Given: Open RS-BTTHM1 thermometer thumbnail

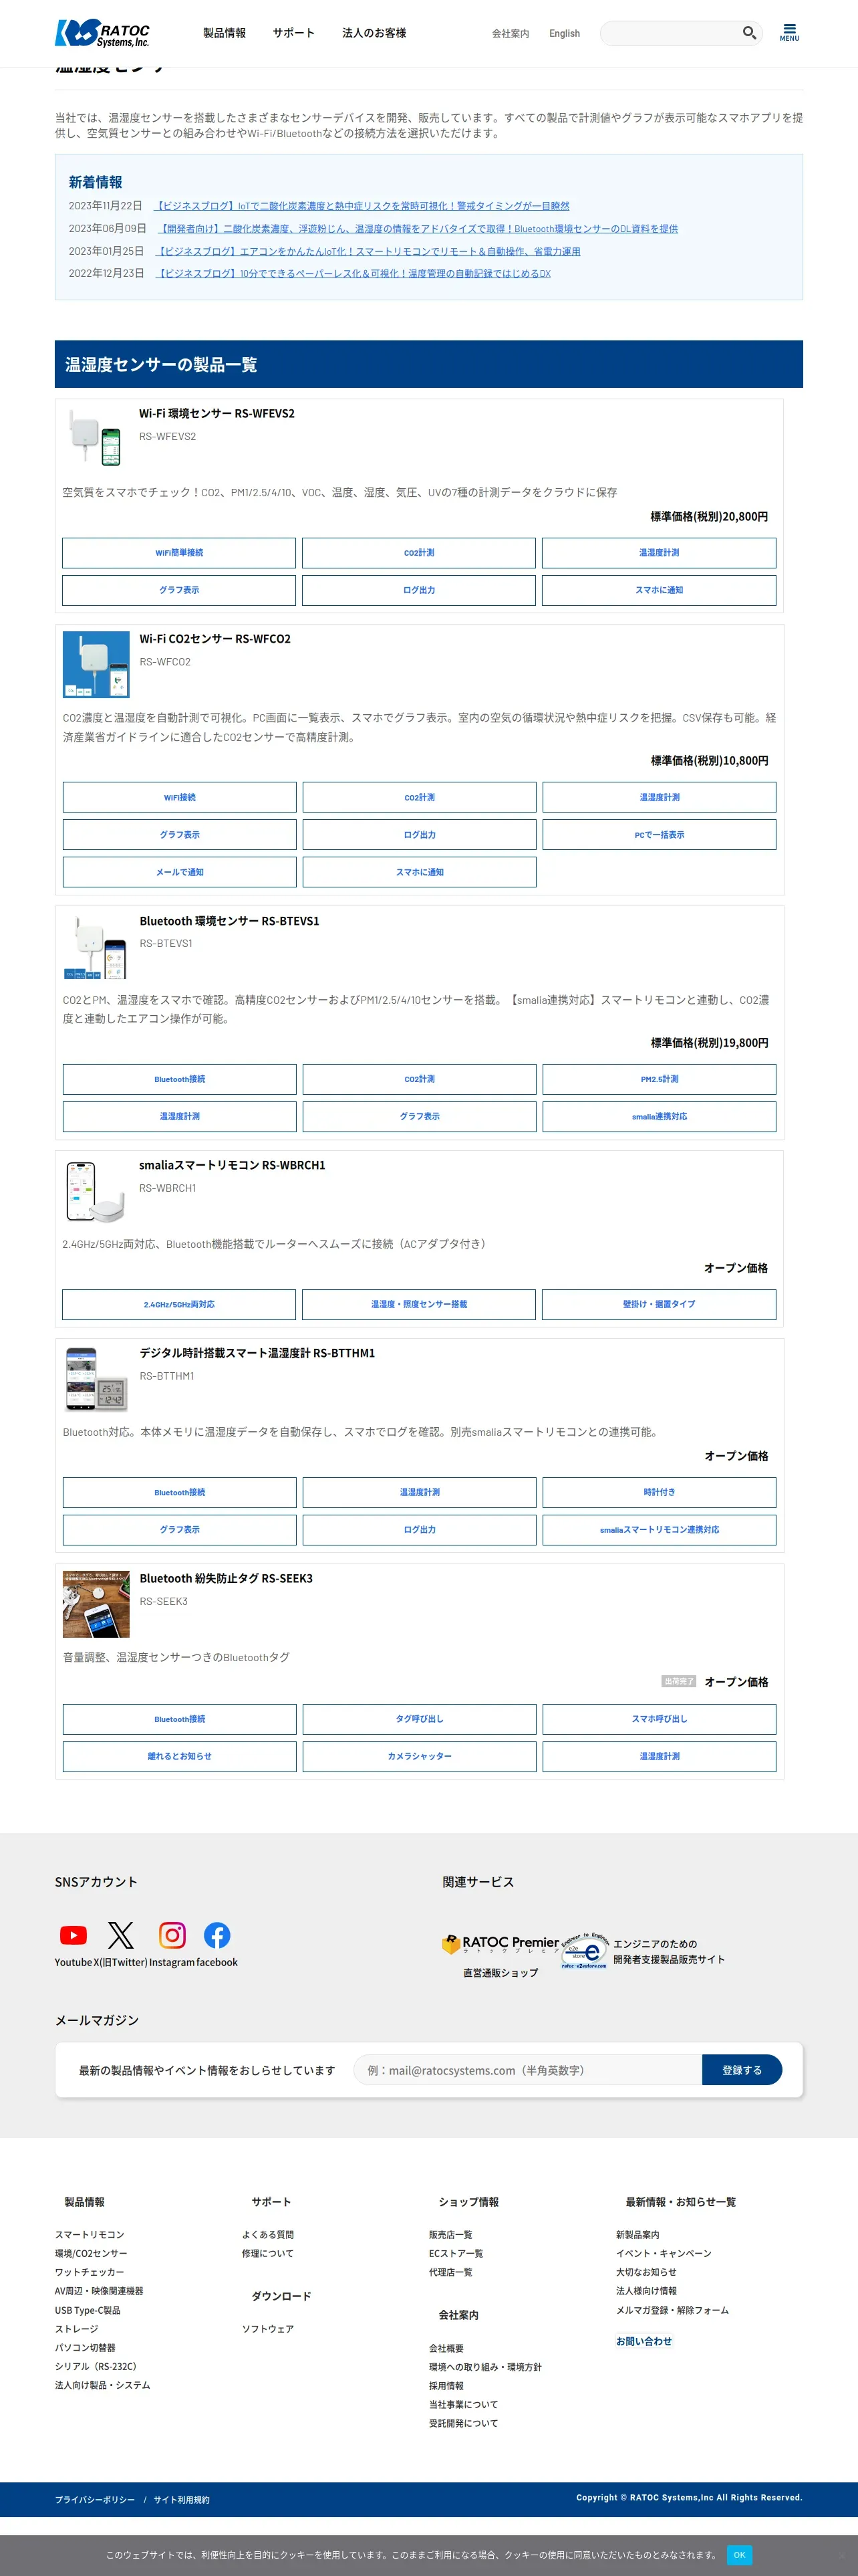Looking at the screenshot, I should point(96,1378).
